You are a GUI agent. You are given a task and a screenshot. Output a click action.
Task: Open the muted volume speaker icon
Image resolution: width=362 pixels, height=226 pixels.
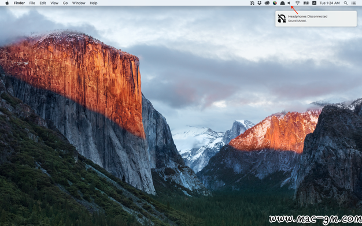[289, 3]
